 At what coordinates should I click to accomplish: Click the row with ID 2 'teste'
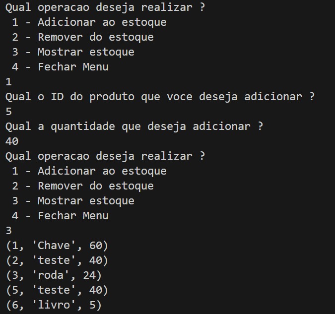coord(57,260)
